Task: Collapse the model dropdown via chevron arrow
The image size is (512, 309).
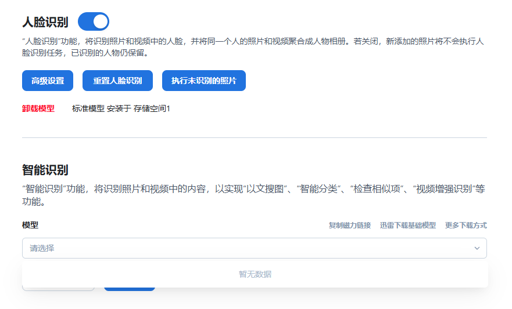Action: pos(477,248)
